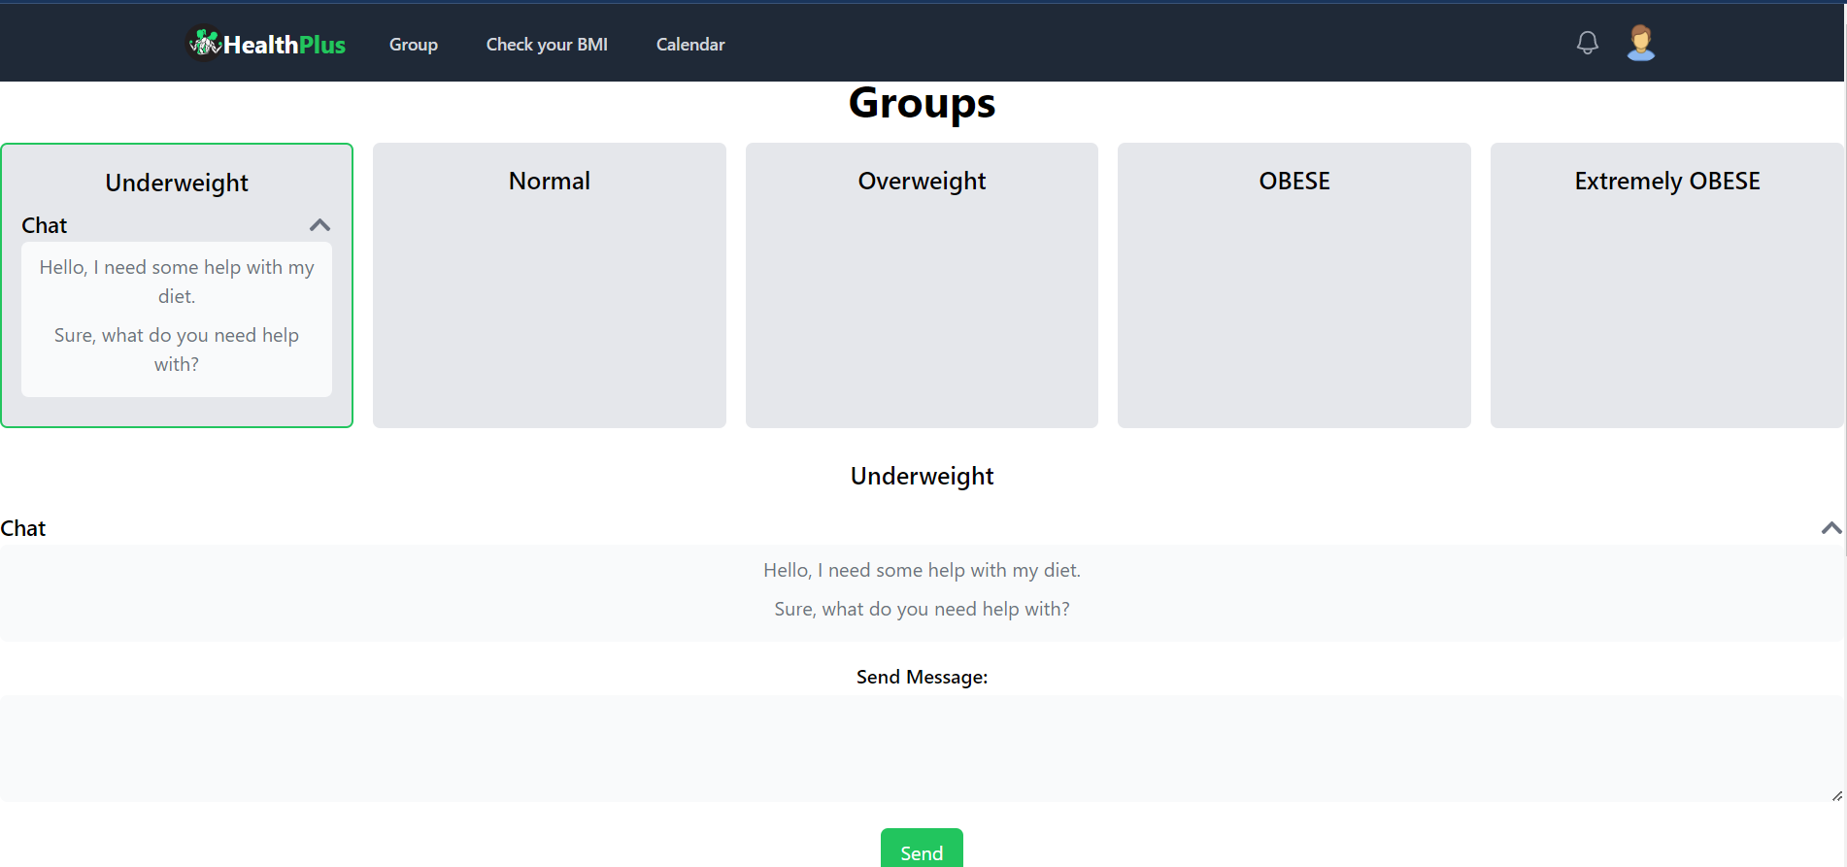Collapse the Chat in Underweight card
This screenshot has width=1847, height=867.
[319, 225]
